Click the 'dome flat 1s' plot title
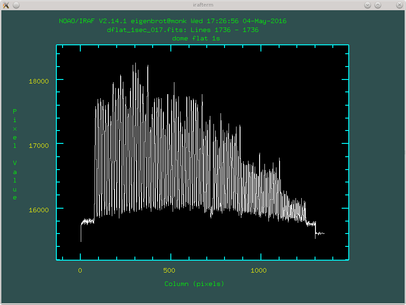 coord(196,38)
